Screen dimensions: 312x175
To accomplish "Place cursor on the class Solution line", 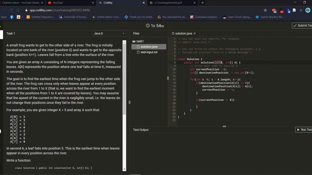I will click(x=190, y=59).
